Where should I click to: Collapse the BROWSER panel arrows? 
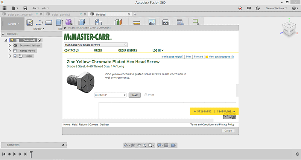3,34
